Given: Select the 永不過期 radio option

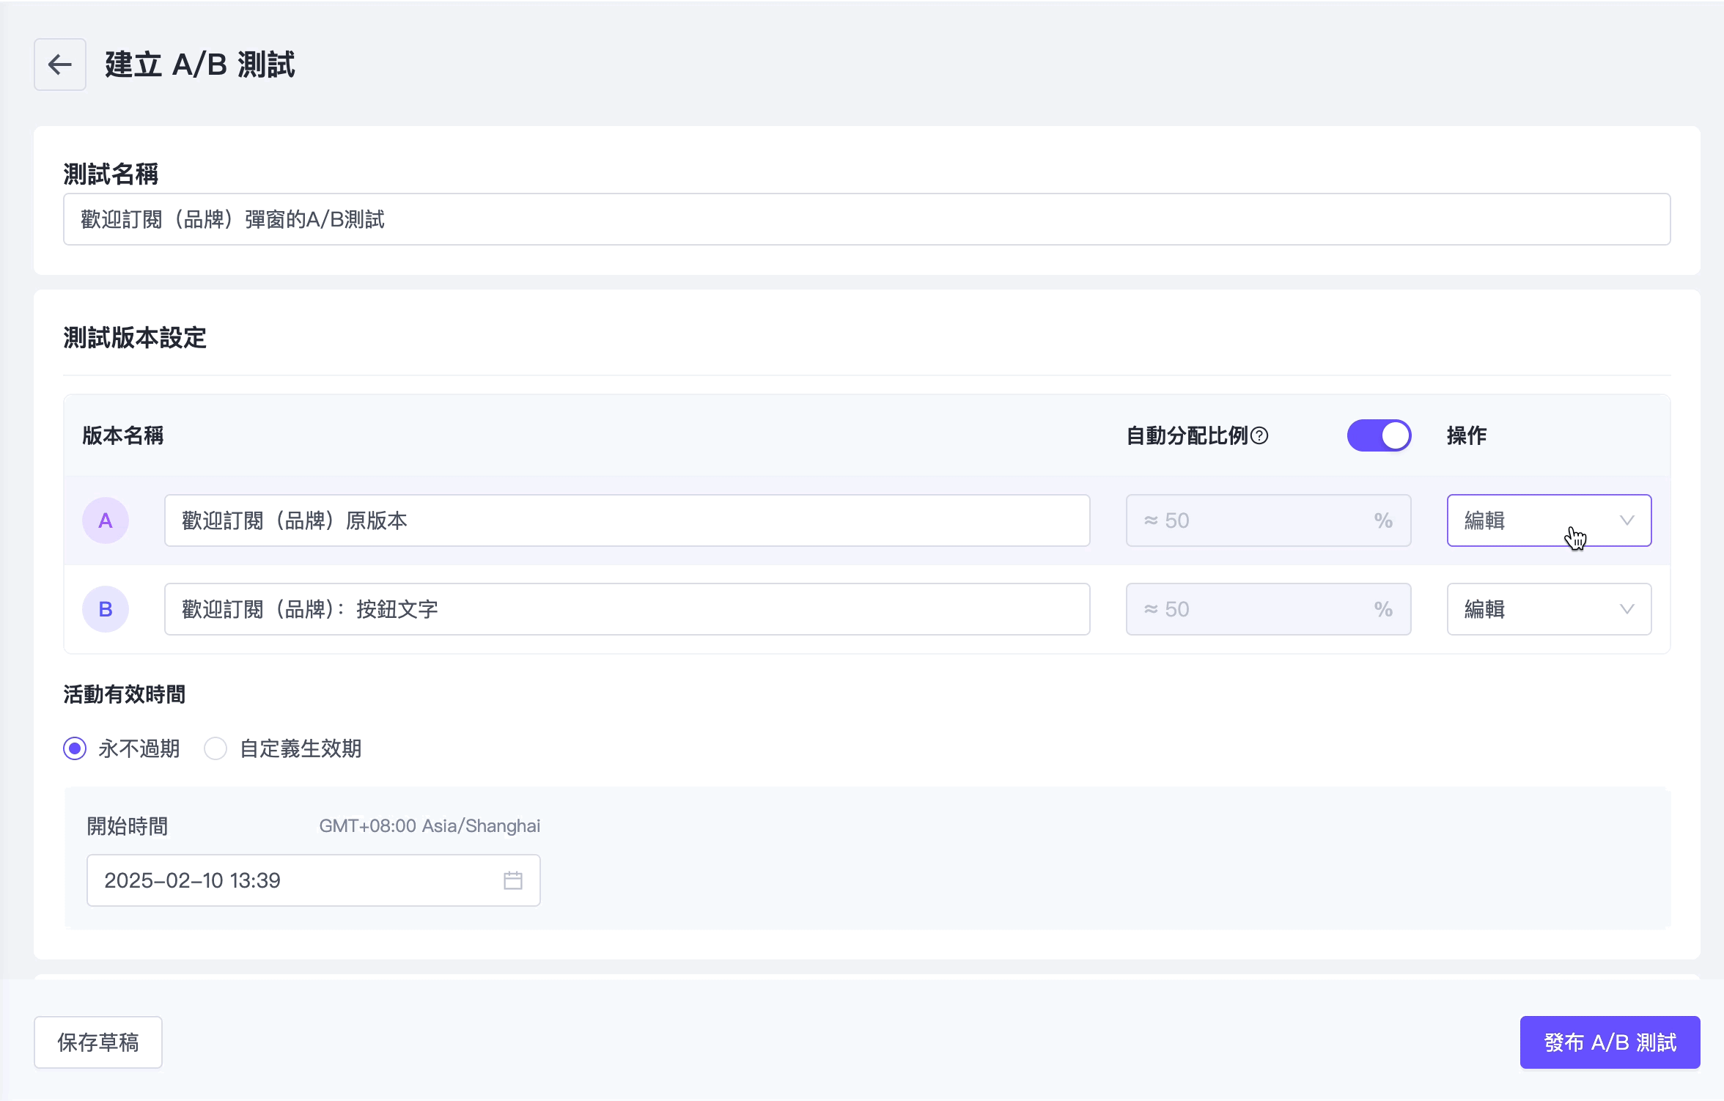Looking at the screenshot, I should pos(75,748).
